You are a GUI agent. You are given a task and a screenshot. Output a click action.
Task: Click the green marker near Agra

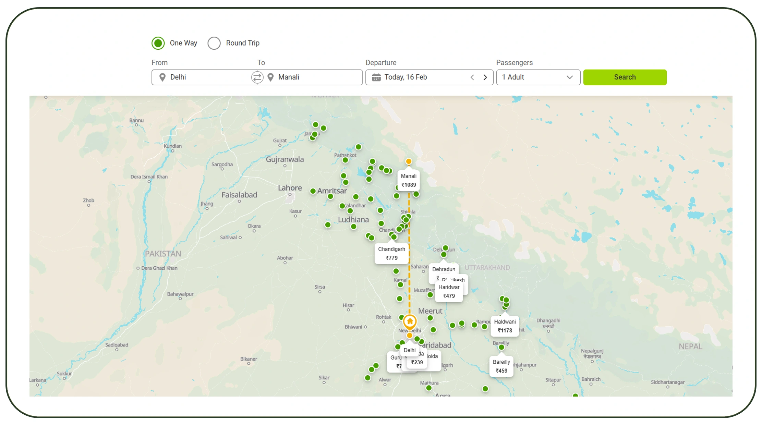tap(429, 387)
